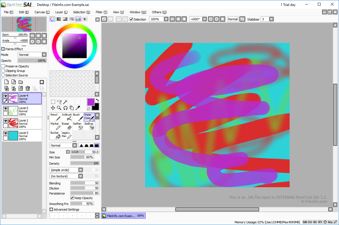Choose the hand pan tool
Screen dimensions: 339x225
pyautogui.click(x=71, y=108)
